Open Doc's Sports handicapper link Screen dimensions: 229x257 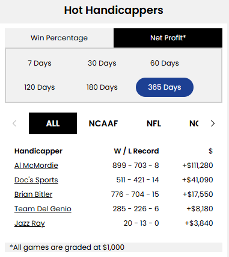(36, 180)
